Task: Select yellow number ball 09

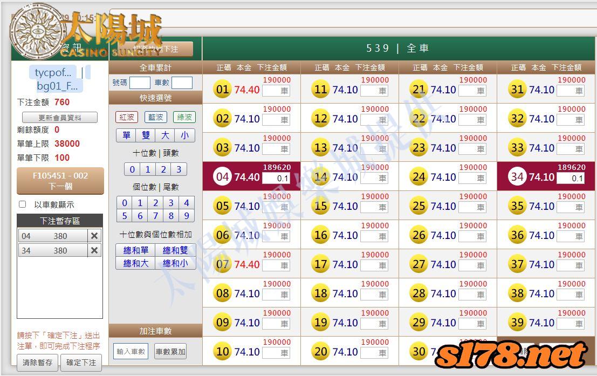Action: (x=222, y=322)
